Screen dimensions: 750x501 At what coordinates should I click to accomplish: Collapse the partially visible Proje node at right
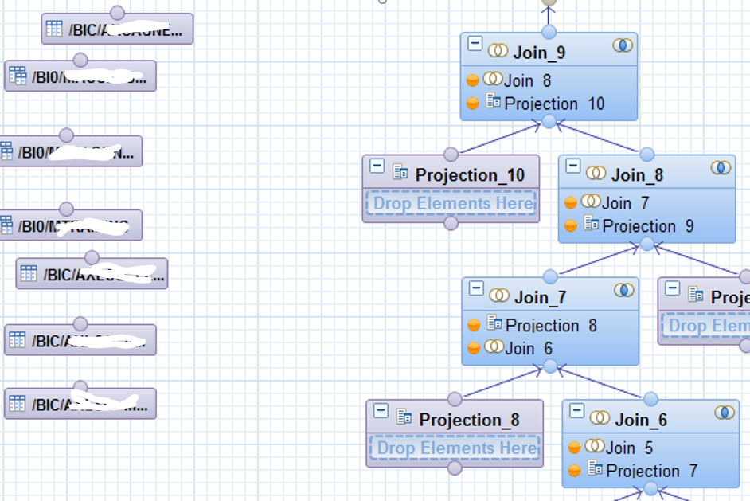(x=672, y=288)
